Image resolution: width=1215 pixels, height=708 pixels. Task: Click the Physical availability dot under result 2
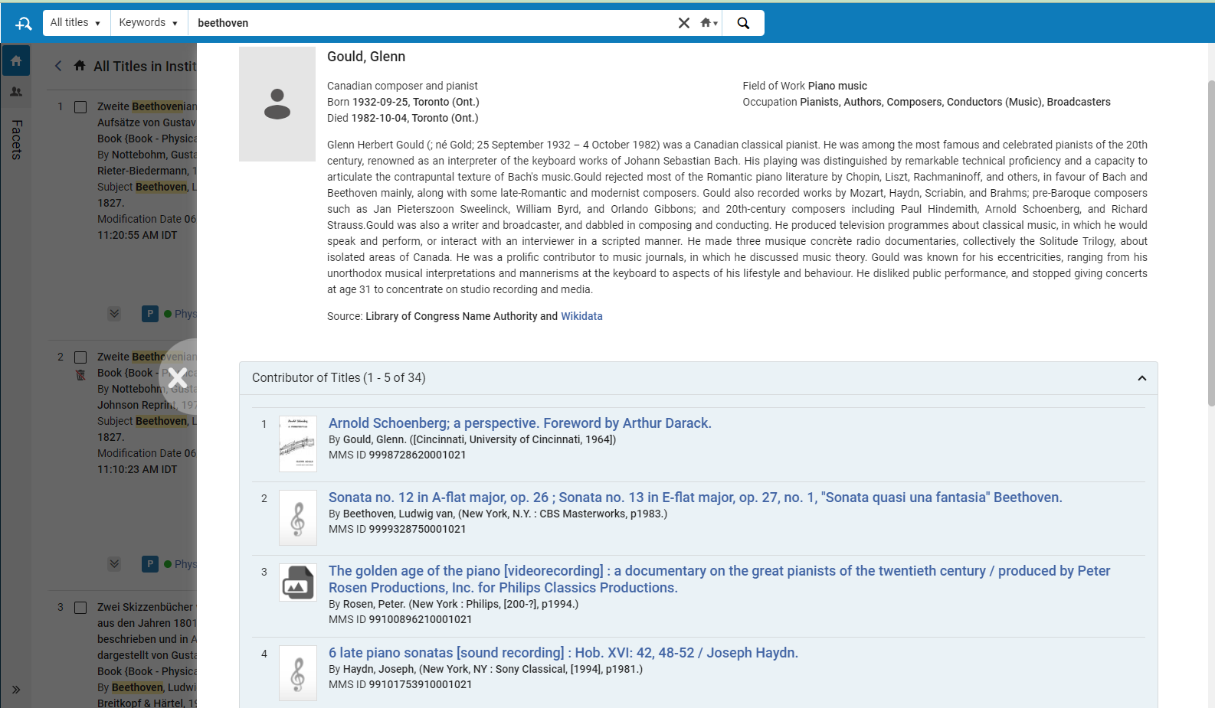point(168,564)
